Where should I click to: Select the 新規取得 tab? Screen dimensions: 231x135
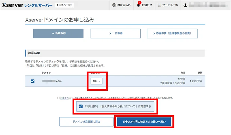coord(58,34)
